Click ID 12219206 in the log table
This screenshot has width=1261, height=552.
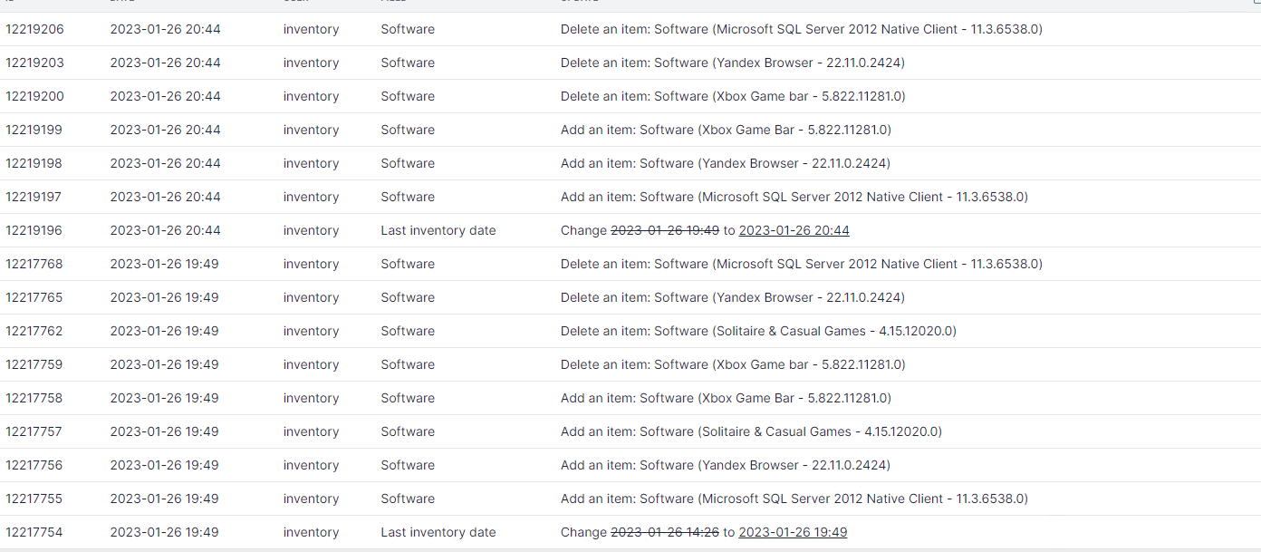(x=34, y=29)
